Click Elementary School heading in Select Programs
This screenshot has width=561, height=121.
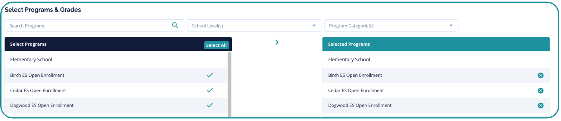click(x=31, y=60)
